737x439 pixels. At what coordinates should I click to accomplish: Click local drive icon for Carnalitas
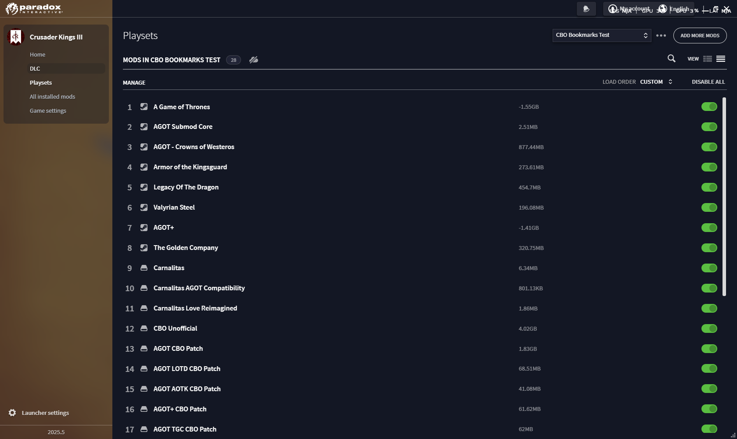point(144,268)
